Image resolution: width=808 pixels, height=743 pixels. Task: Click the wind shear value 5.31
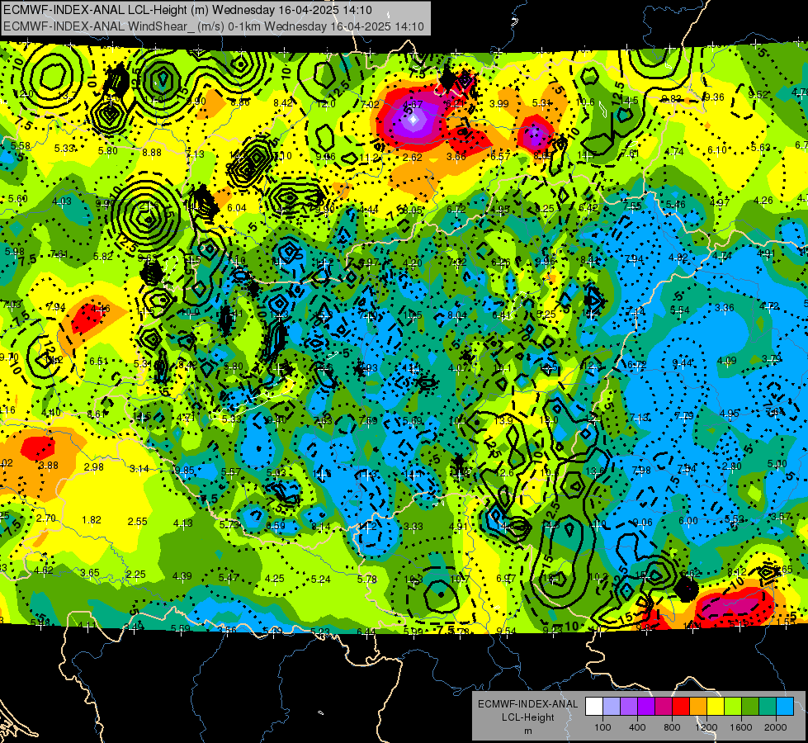point(542,102)
